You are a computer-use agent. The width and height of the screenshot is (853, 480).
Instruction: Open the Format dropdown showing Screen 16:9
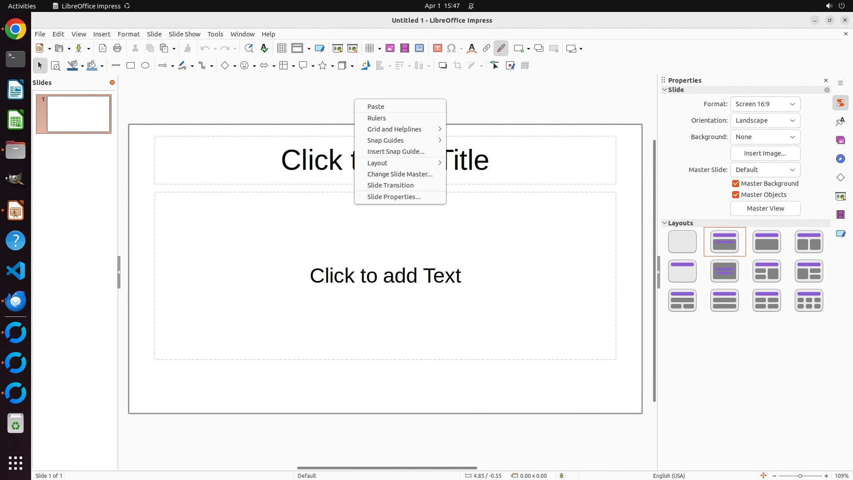click(765, 104)
